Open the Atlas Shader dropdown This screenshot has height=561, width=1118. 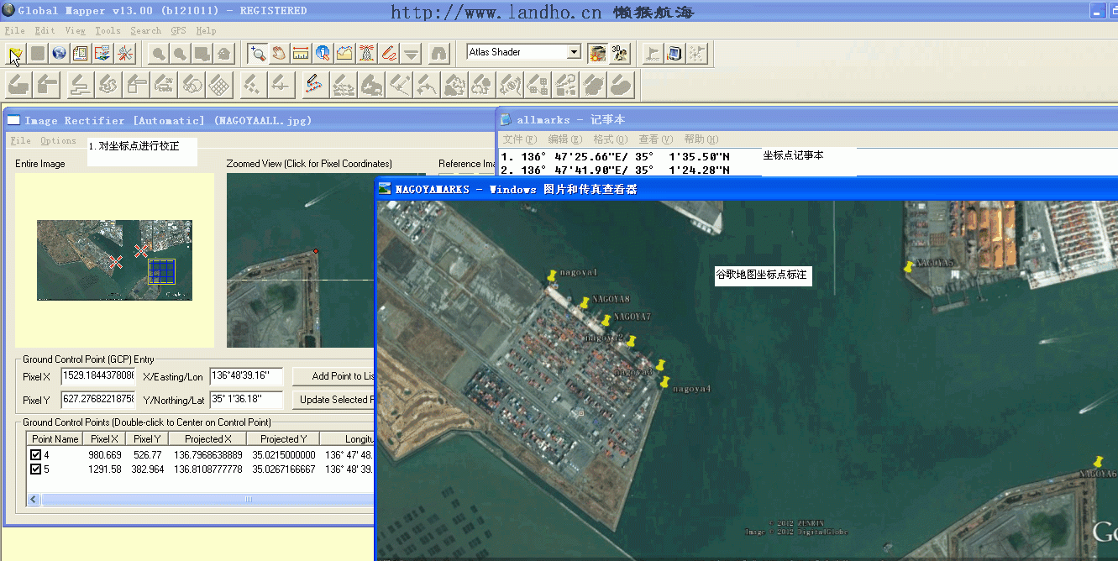tap(574, 52)
